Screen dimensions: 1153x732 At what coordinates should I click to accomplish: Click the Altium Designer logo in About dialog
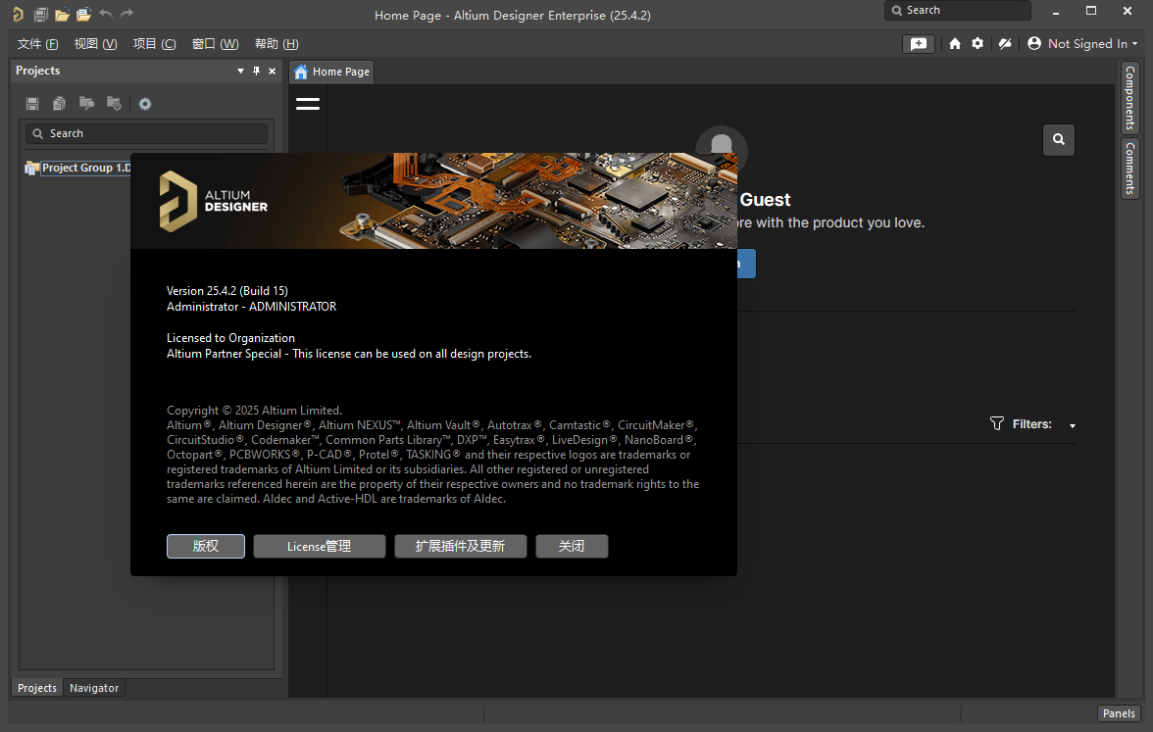click(x=214, y=202)
